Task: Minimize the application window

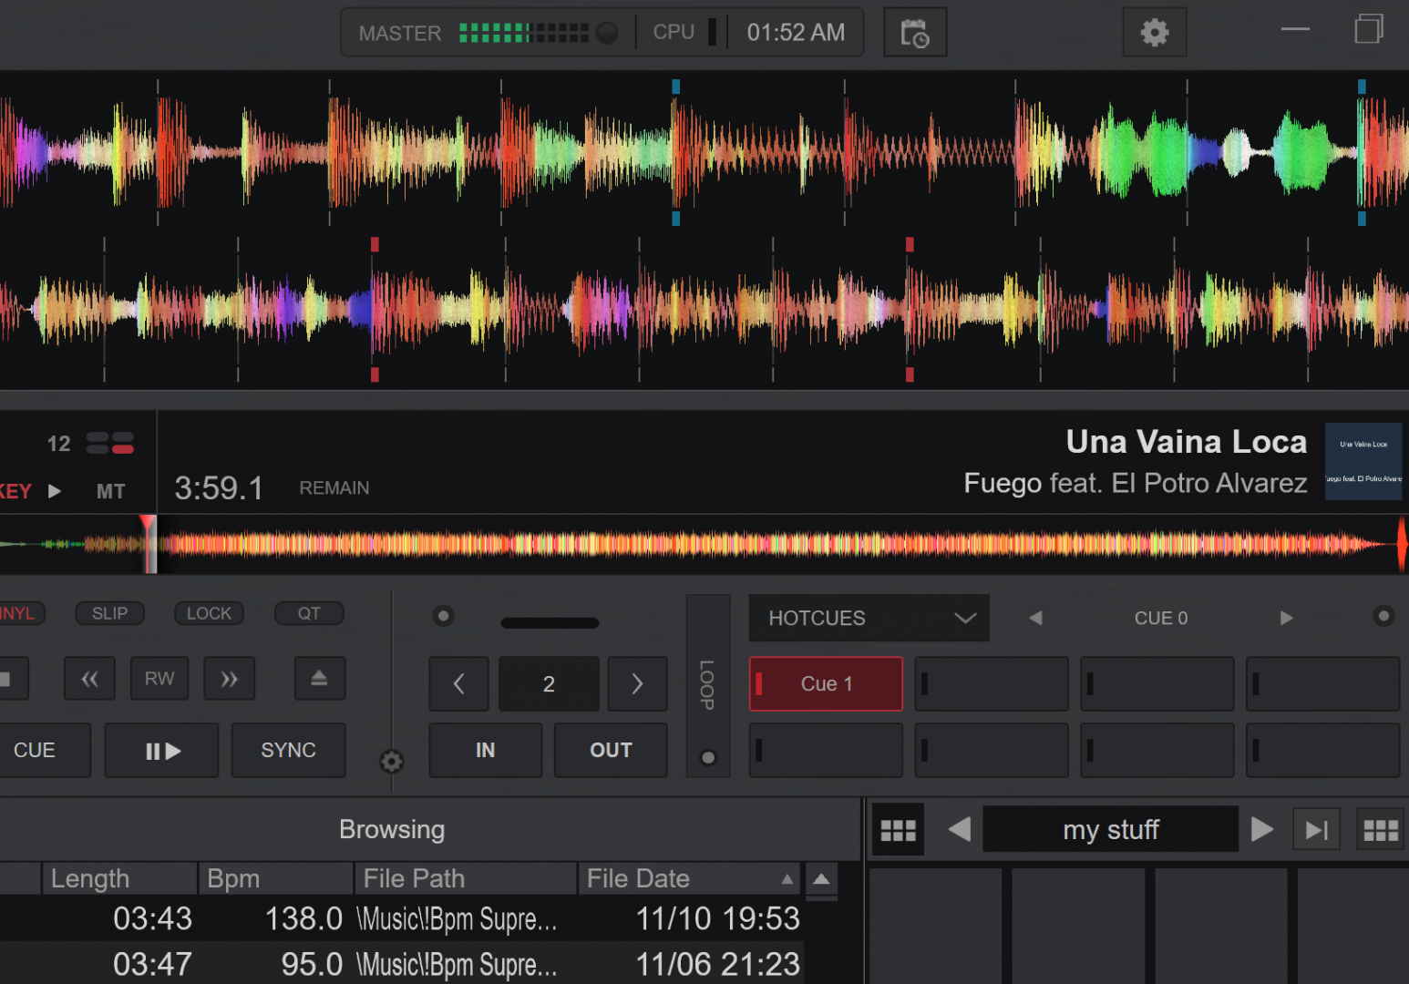Action: pos(1295,29)
